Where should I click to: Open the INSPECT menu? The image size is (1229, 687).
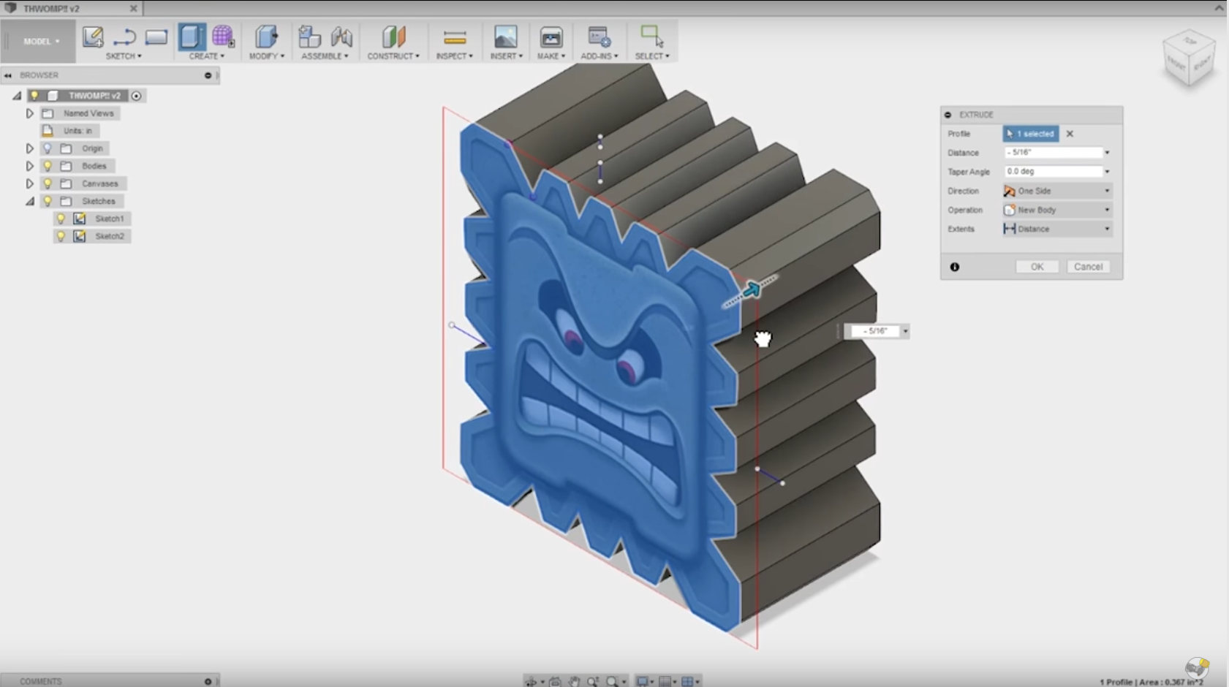455,56
